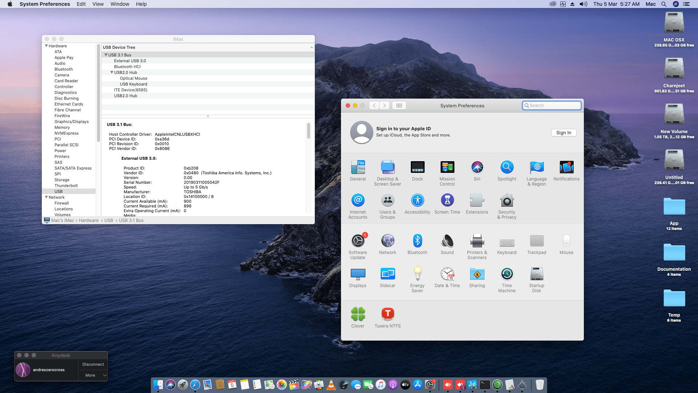Open the Security & Privacy pane
This screenshot has height=393, width=698.
(507, 201)
